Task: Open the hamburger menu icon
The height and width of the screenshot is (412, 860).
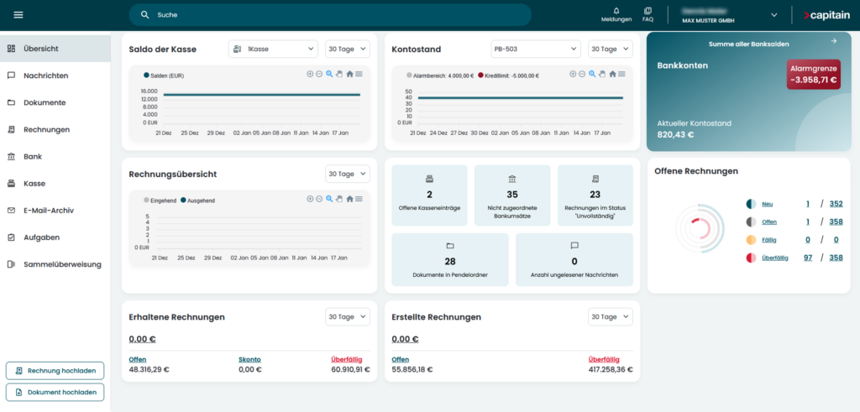Action: tap(18, 14)
